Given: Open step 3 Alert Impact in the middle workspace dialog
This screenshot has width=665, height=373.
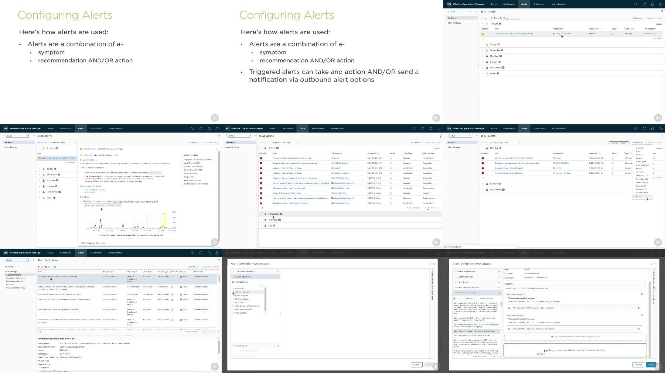Looking at the screenshot, I should coord(256,346).
